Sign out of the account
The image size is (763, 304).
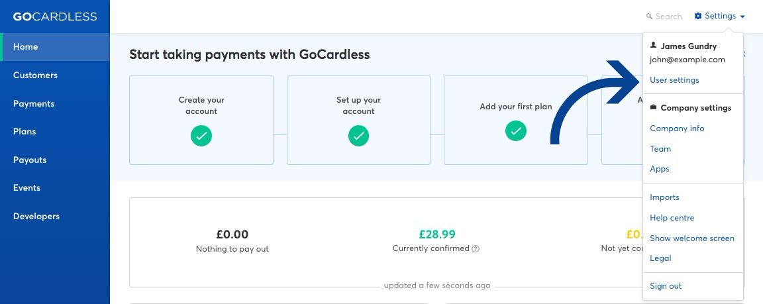[666, 286]
